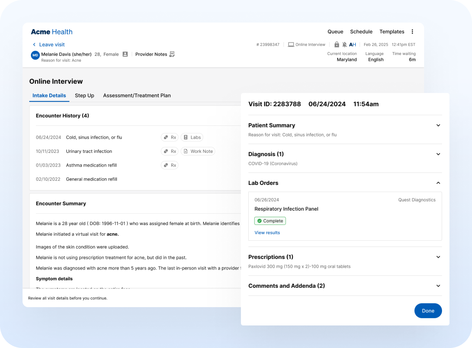The height and width of the screenshot is (348, 472).
Task: Click the Leave visit link
Action: [52, 45]
